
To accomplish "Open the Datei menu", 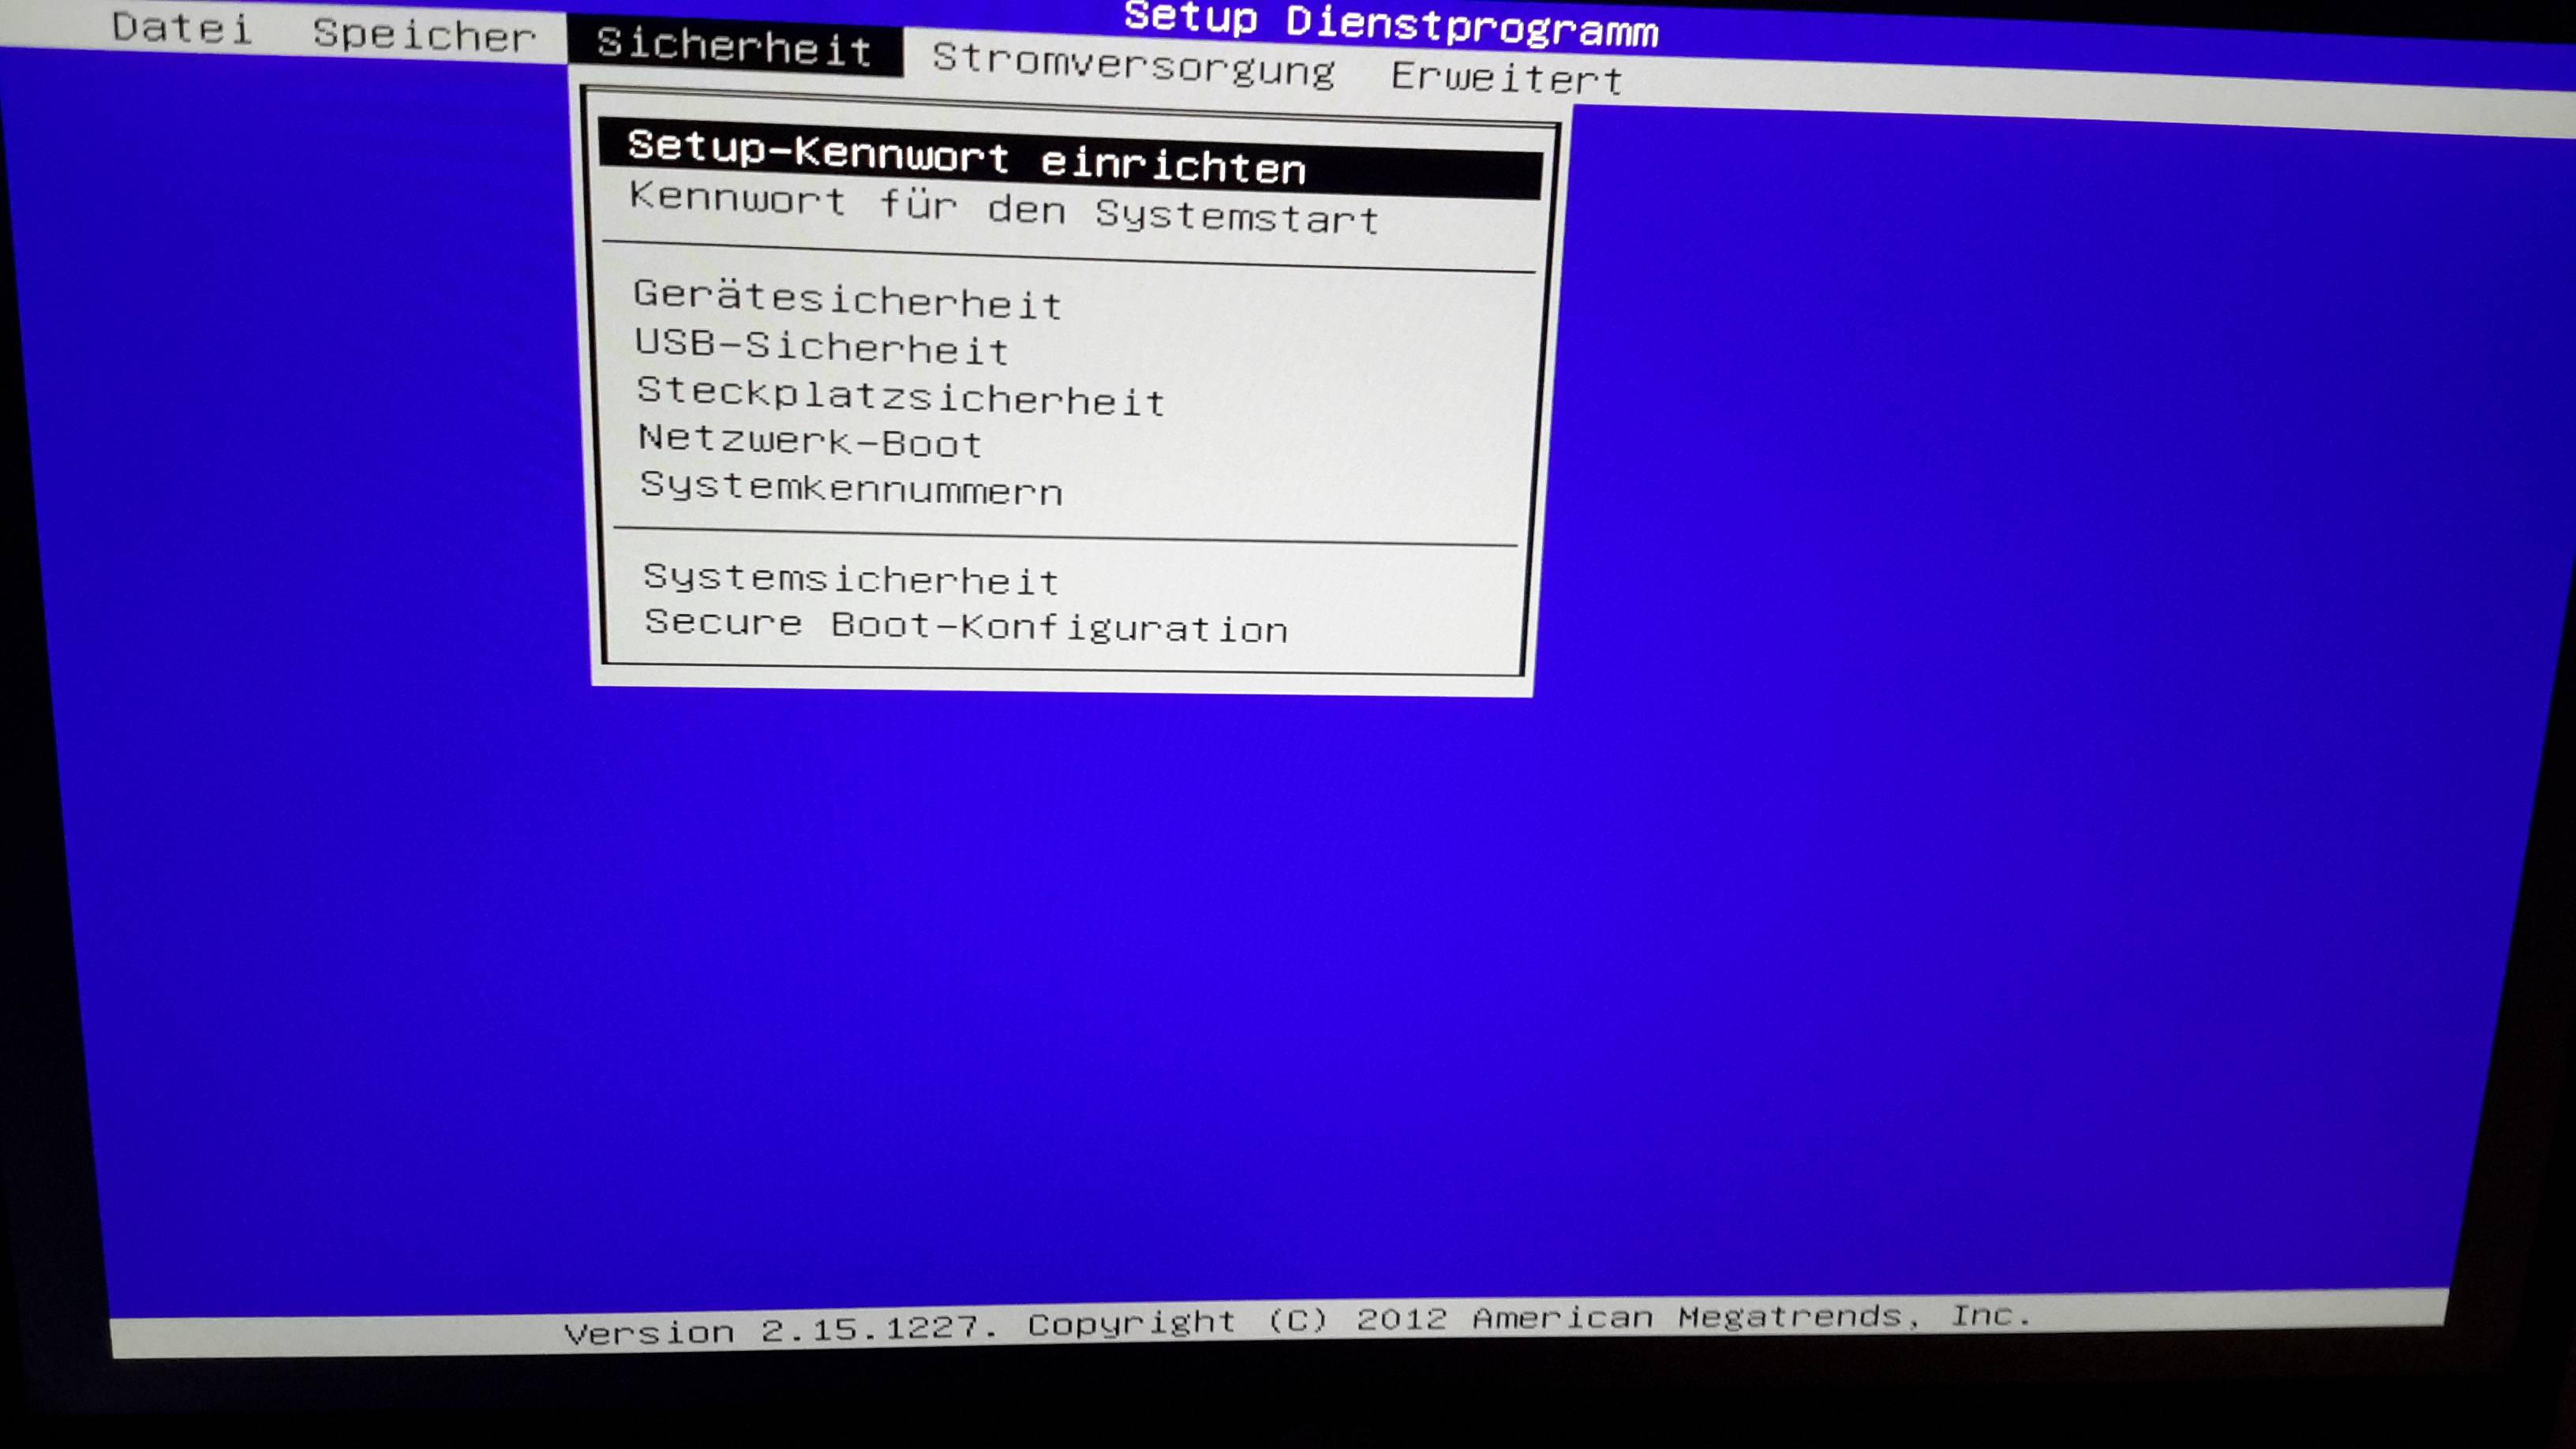I will (181, 28).
